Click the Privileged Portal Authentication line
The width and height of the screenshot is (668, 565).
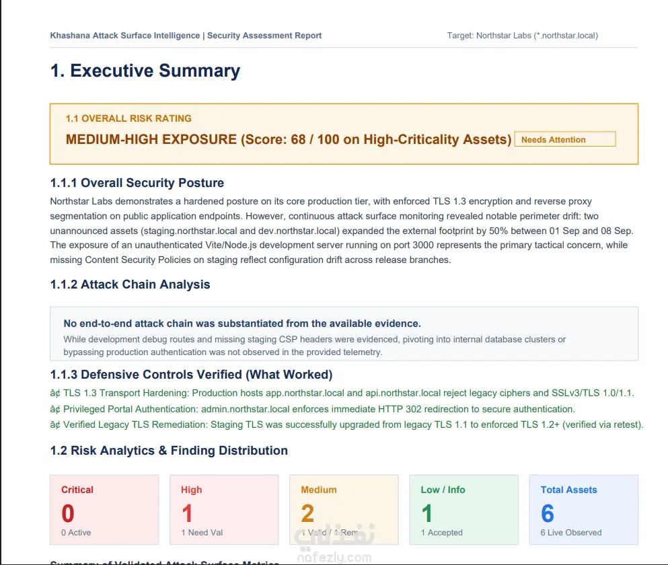[313, 409]
